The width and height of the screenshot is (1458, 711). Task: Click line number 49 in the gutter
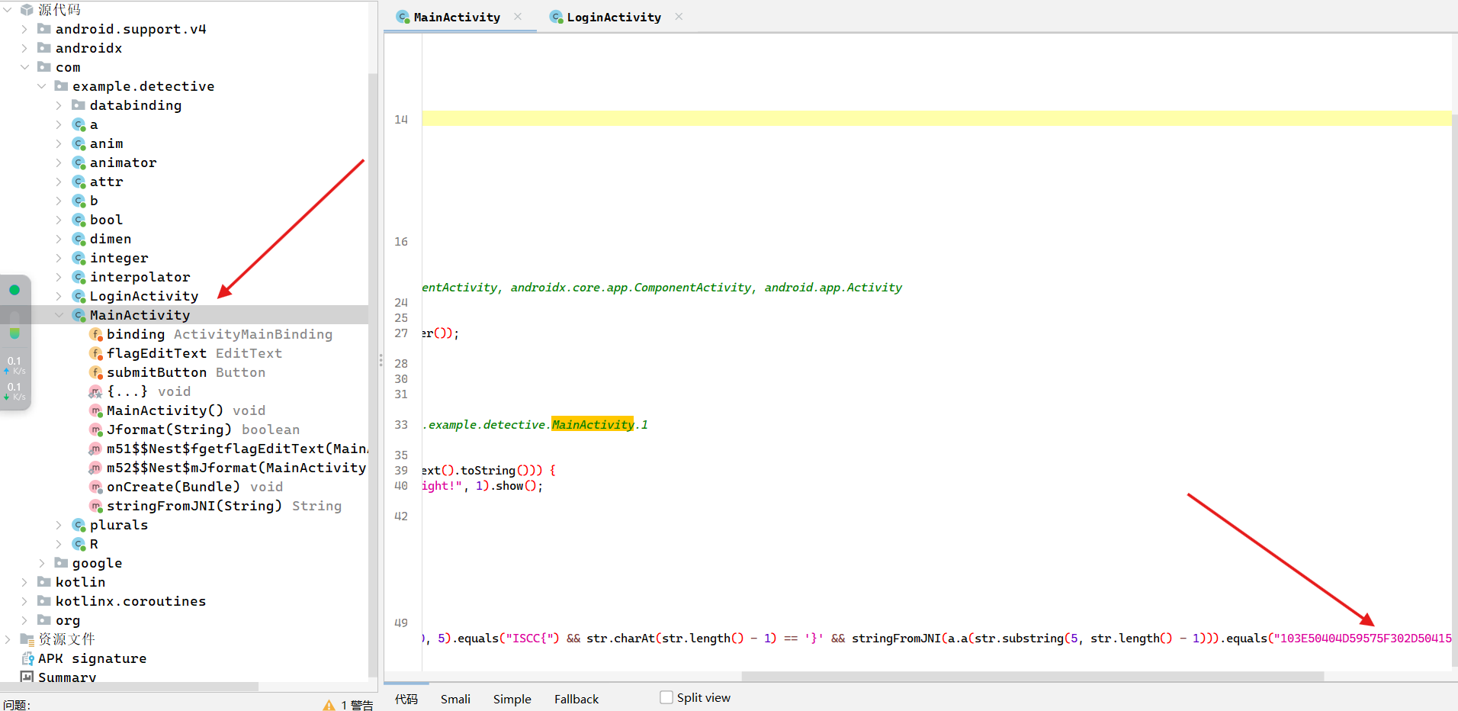click(x=401, y=623)
